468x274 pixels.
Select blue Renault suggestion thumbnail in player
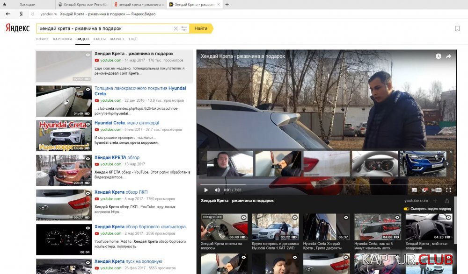(x=423, y=163)
